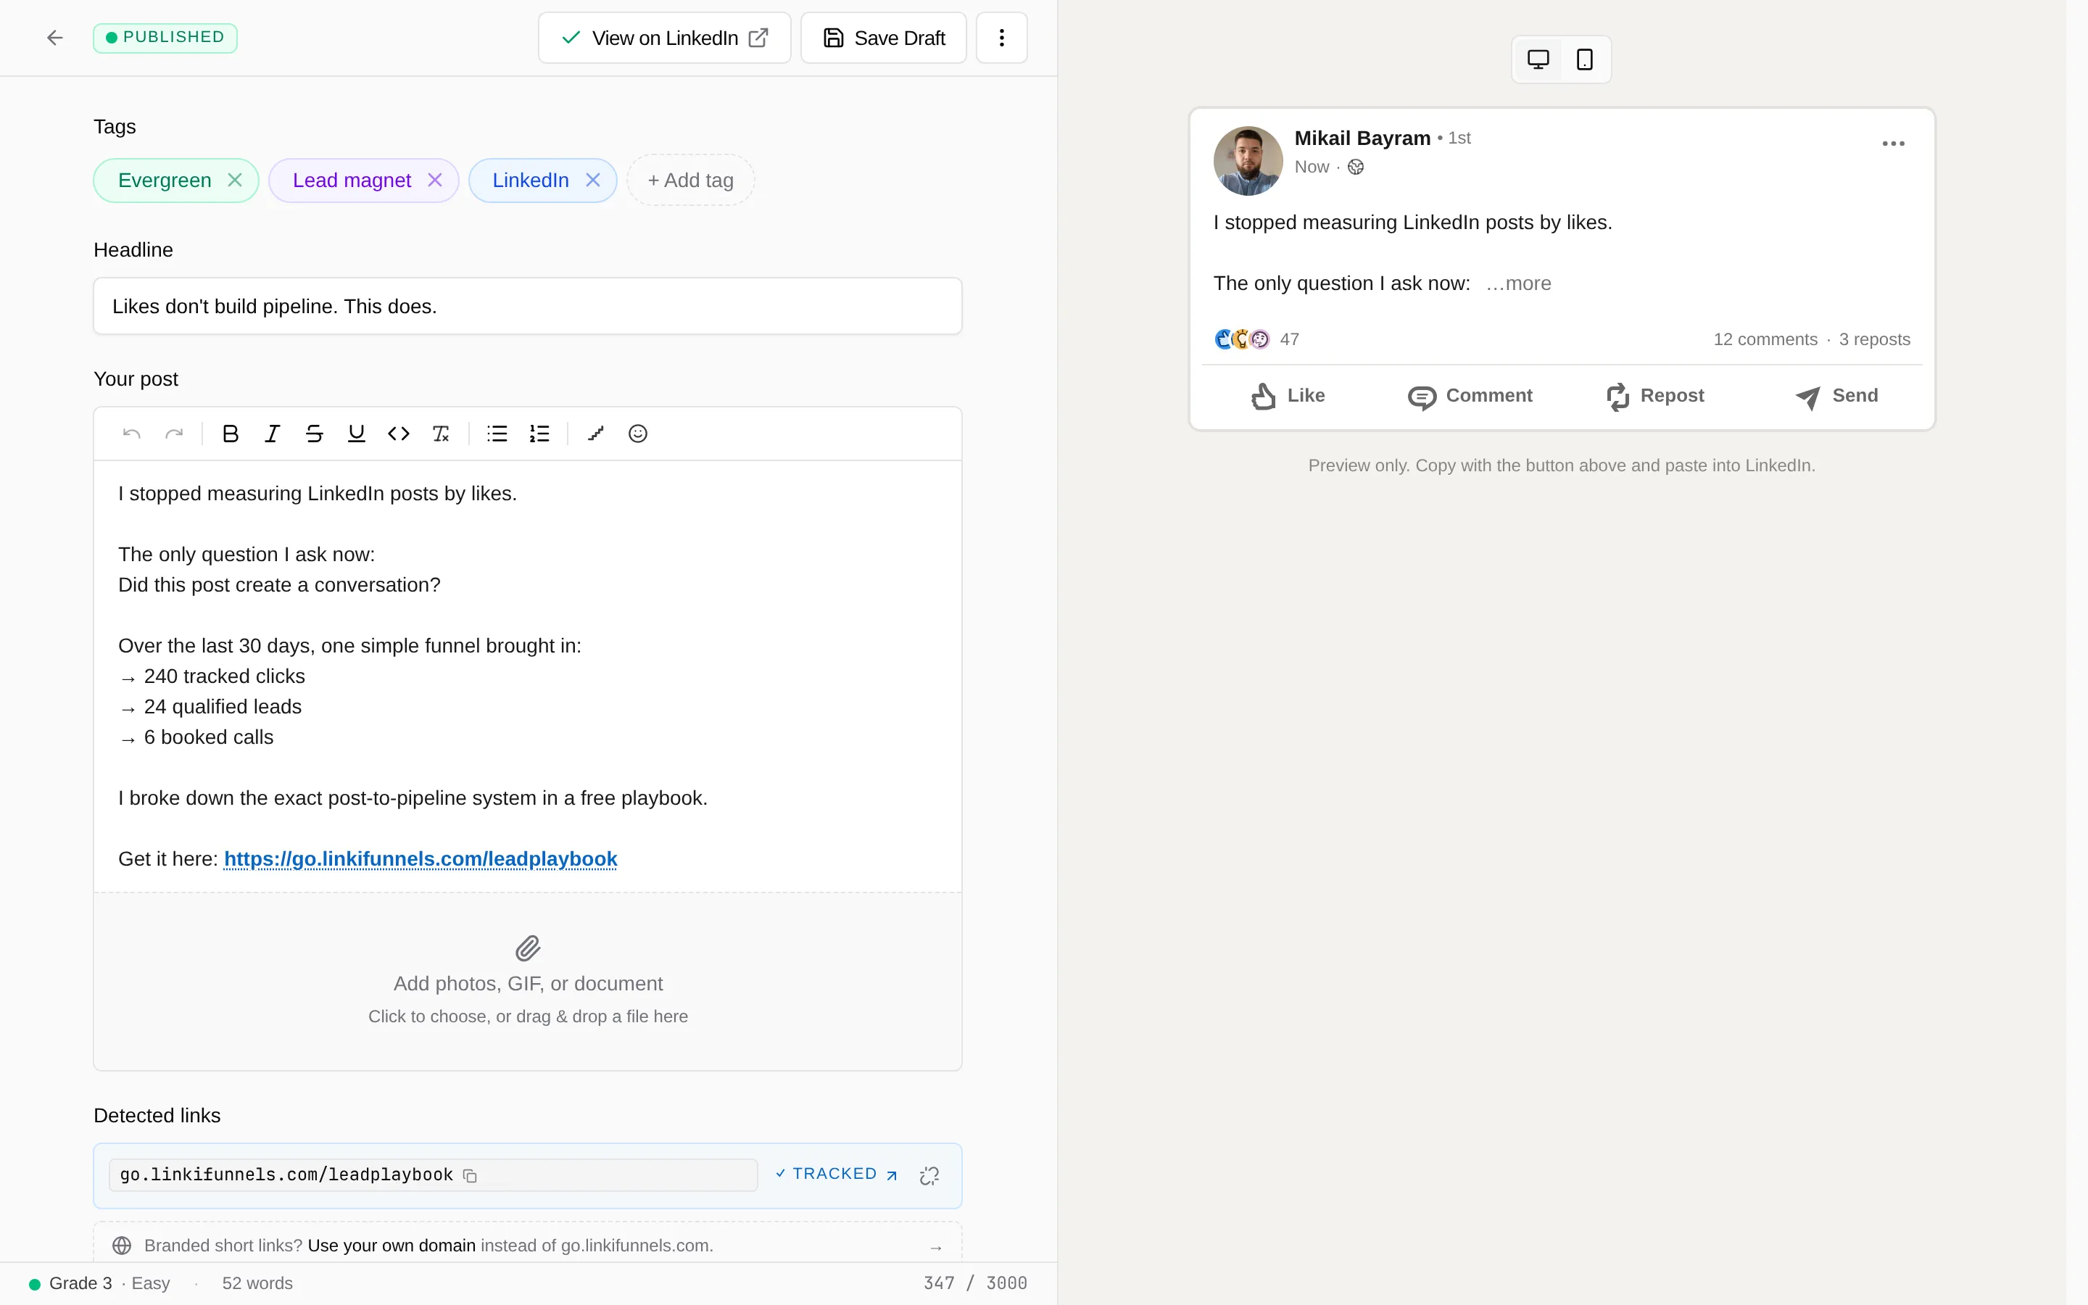Screen dimensions: 2088x1305
Task: Copy the detected link with copy icon
Action: pyautogui.click(x=471, y=1175)
